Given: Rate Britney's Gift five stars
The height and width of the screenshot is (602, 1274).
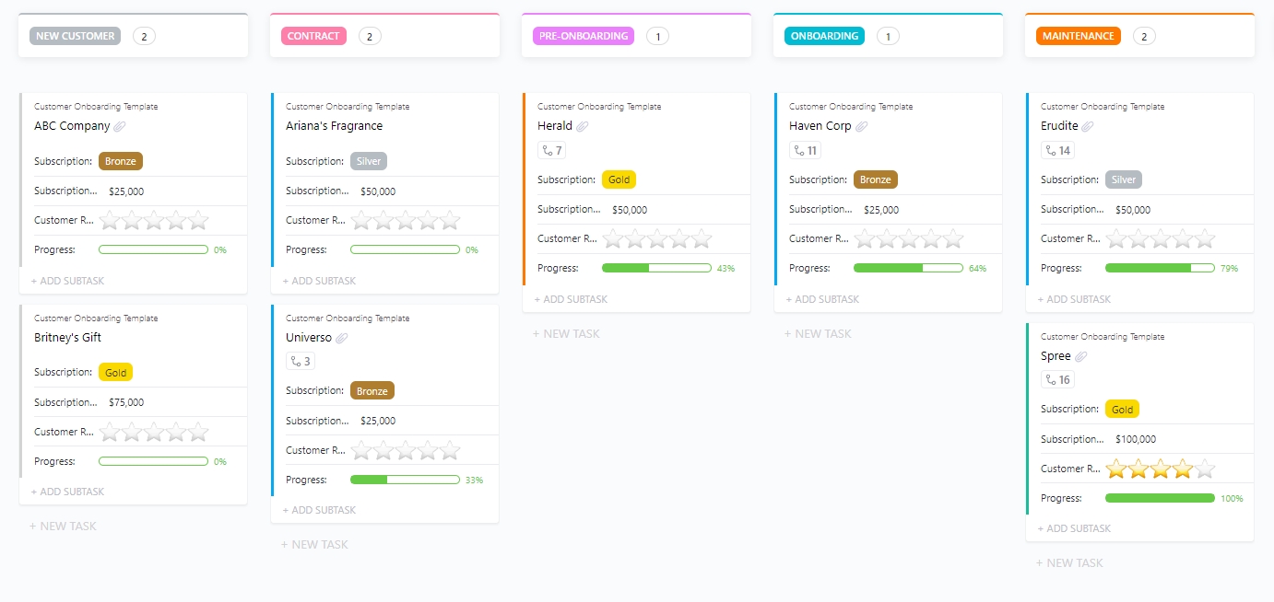Looking at the screenshot, I should tap(197, 431).
